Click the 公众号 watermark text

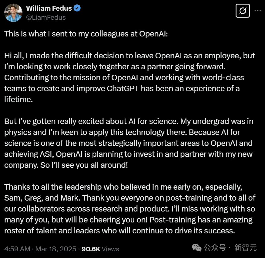click(215, 248)
